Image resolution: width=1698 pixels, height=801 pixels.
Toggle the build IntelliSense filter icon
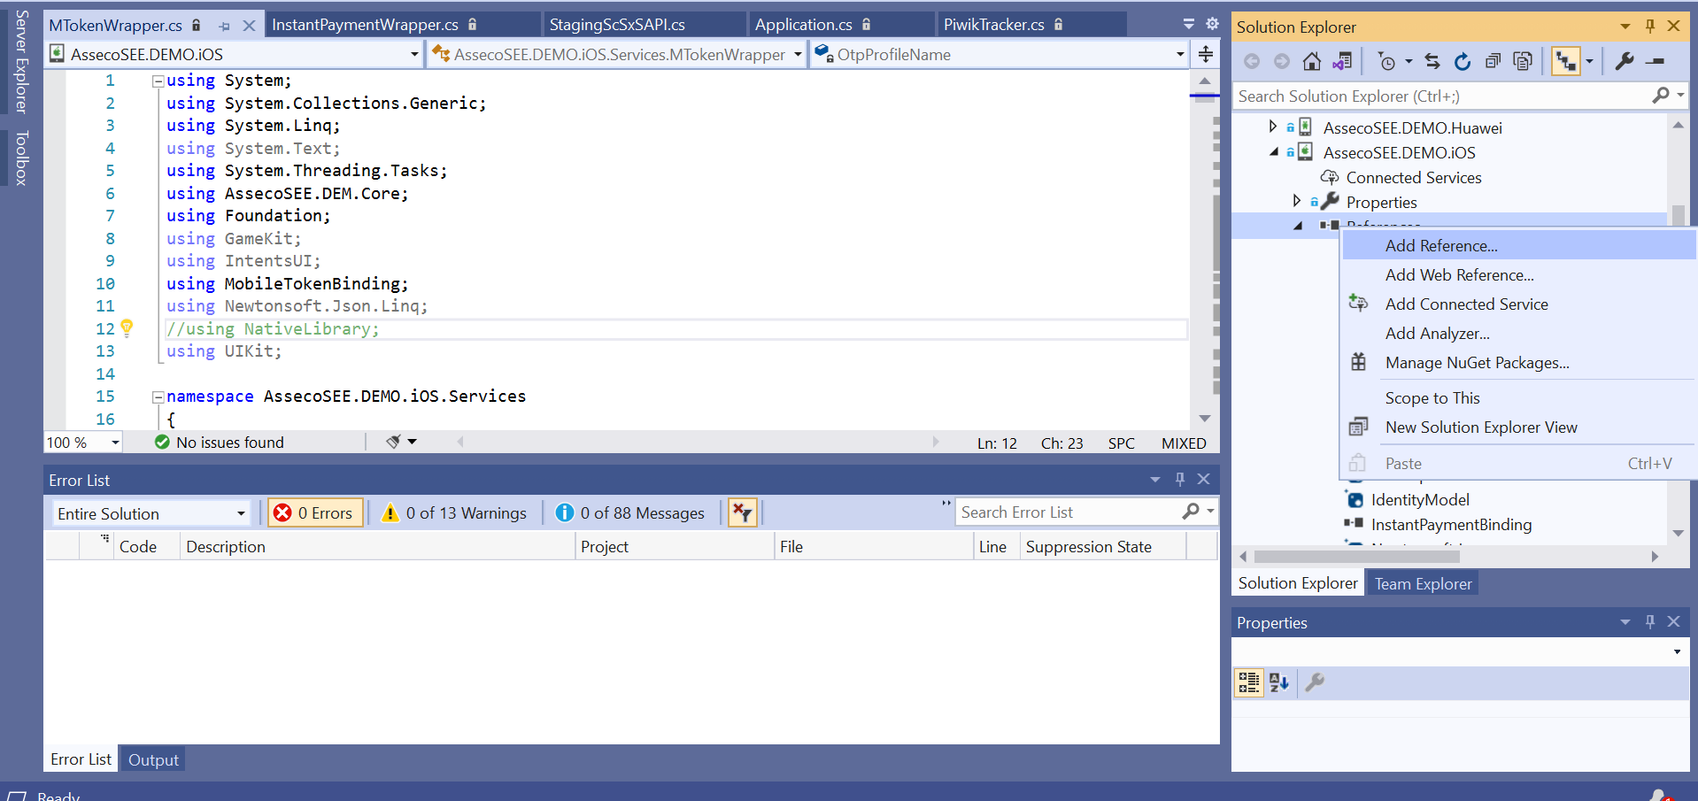[742, 512]
